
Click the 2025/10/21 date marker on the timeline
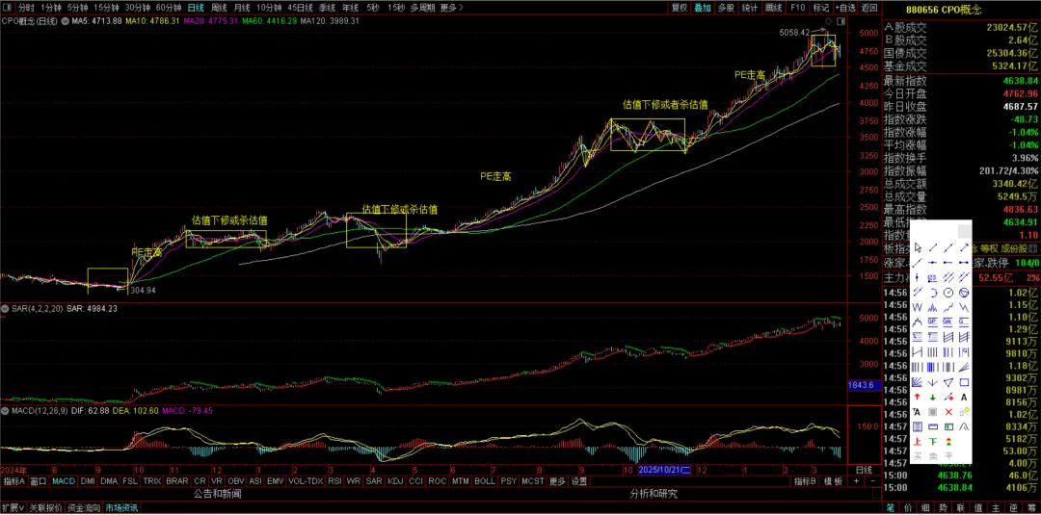click(x=665, y=469)
